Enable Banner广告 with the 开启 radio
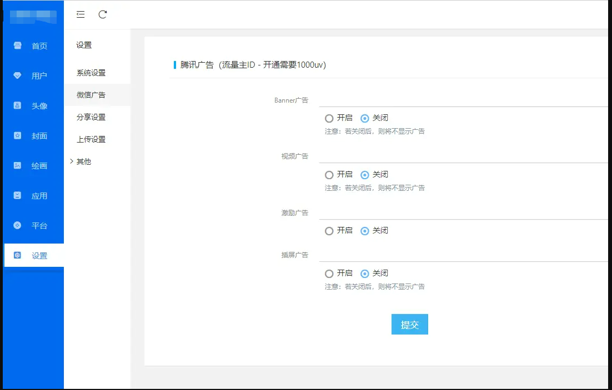 pyautogui.click(x=329, y=118)
